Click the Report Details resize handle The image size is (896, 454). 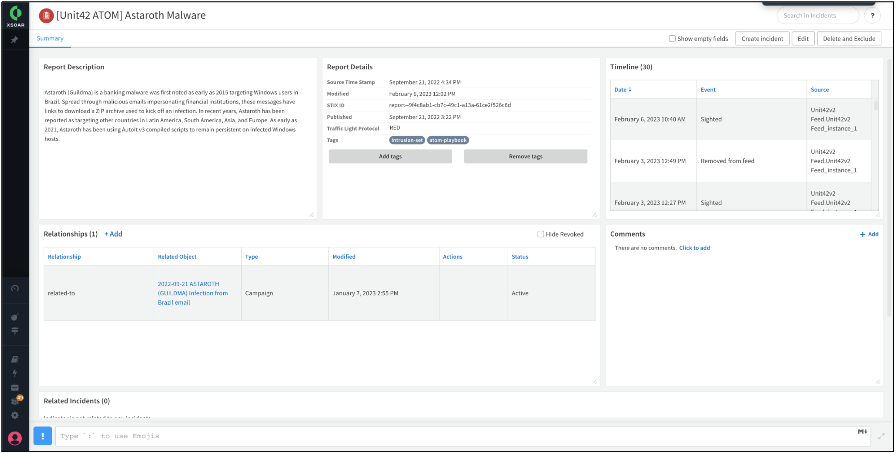click(594, 215)
